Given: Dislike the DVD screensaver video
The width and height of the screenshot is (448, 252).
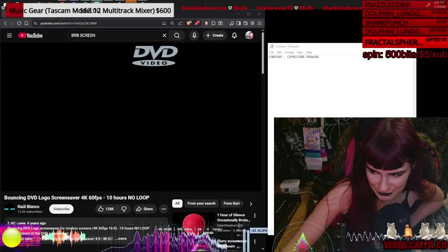Looking at the screenshot, I should [124, 209].
